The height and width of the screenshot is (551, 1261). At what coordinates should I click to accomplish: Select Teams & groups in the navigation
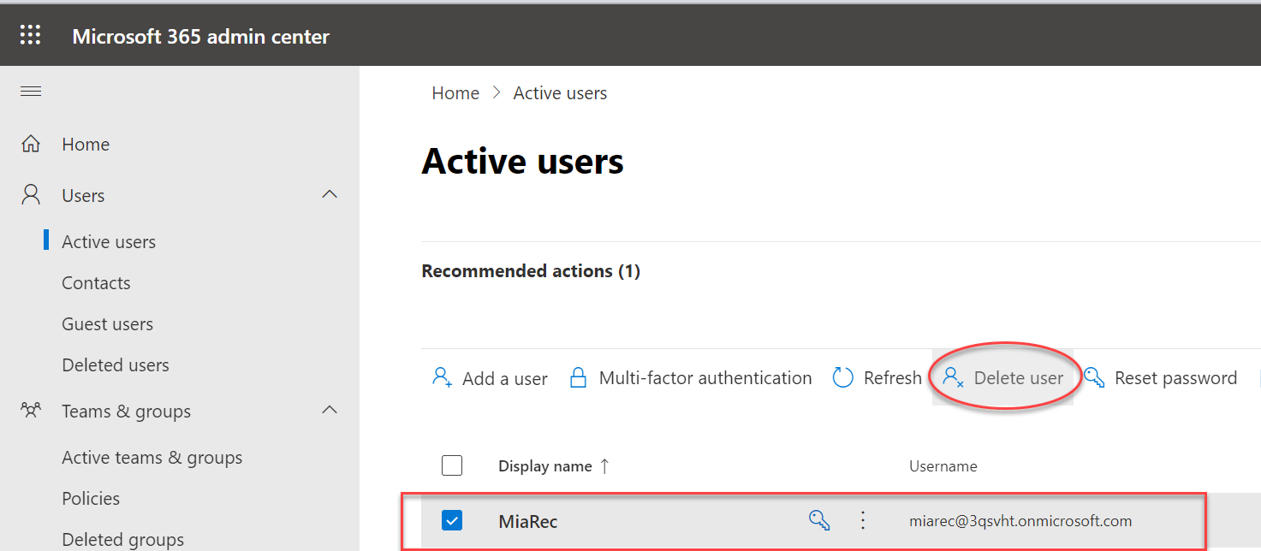(126, 412)
